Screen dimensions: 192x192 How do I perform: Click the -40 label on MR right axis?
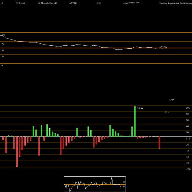[187, 151]
